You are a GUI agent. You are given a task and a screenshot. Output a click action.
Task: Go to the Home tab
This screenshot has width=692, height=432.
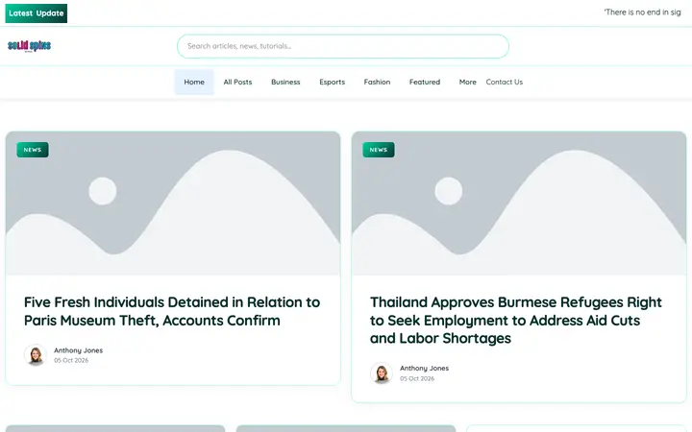pos(194,82)
